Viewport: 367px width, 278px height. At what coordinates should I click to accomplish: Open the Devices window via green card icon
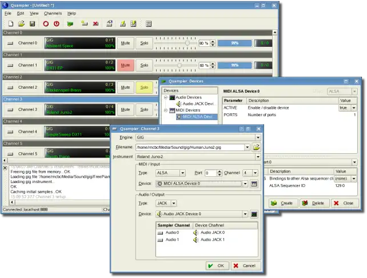click(x=70, y=24)
